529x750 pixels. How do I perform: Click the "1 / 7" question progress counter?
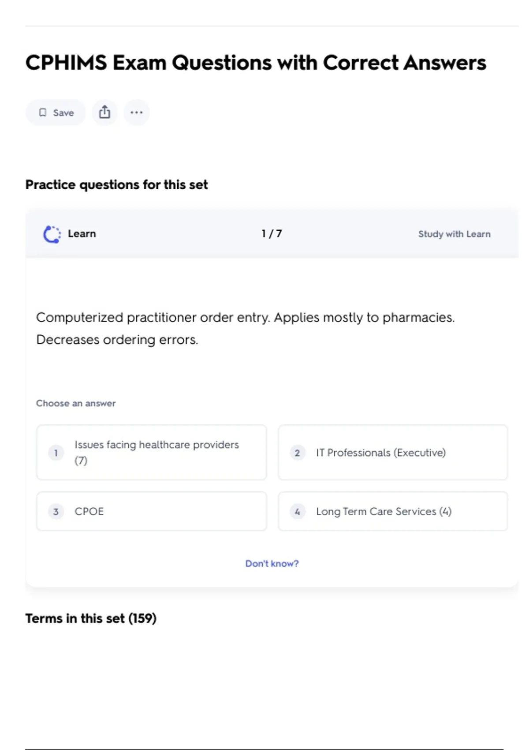[x=272, y=234]
